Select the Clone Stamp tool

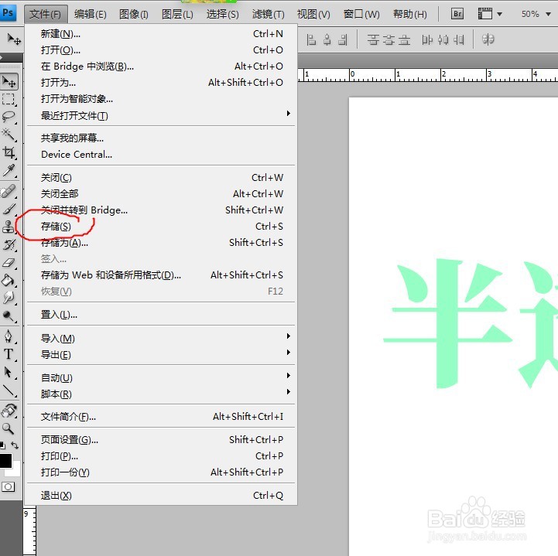9,227
